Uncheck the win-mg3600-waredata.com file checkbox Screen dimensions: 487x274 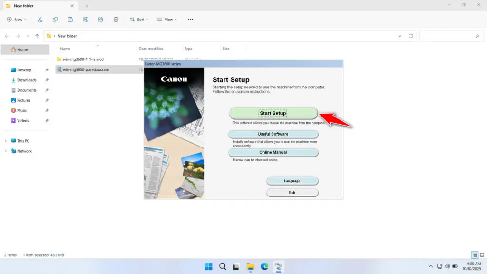pos(58,69)
